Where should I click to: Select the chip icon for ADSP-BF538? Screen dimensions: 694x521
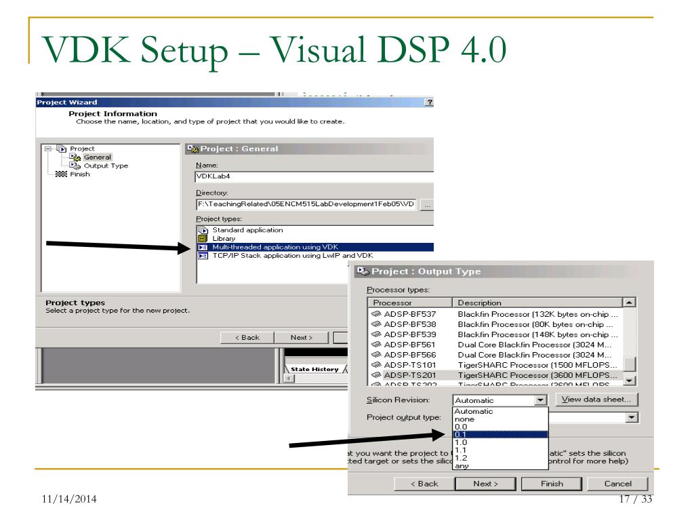(x=376, y=324)
